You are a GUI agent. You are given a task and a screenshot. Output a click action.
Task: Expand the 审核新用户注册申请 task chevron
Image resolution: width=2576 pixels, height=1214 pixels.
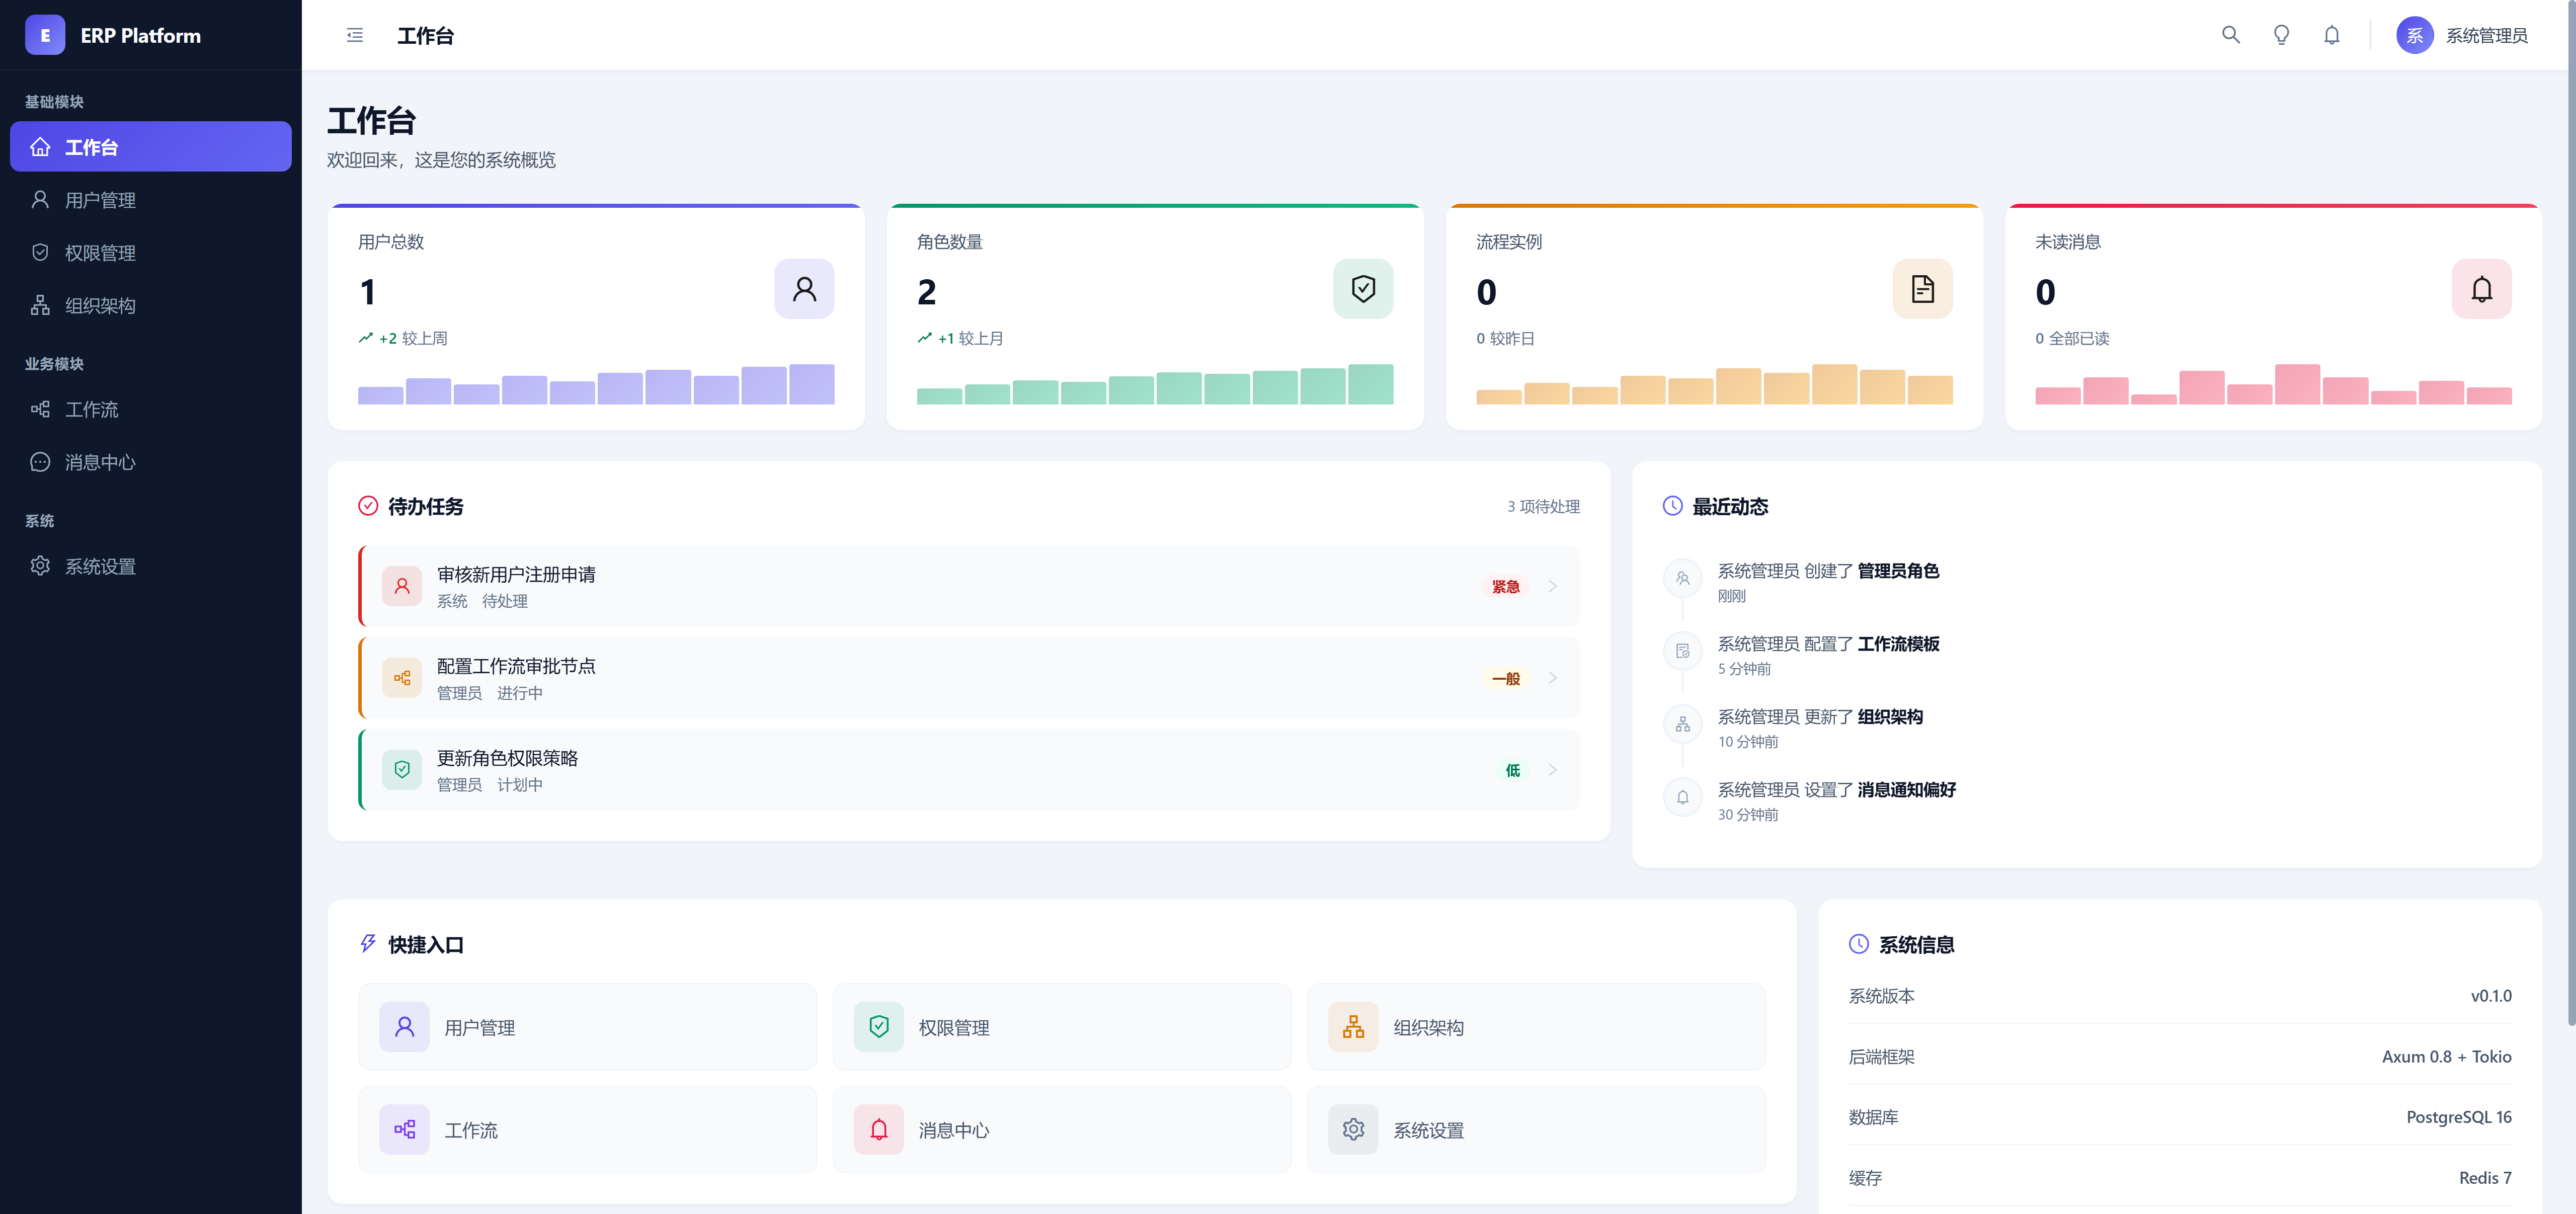click(x=1553, y=586)
